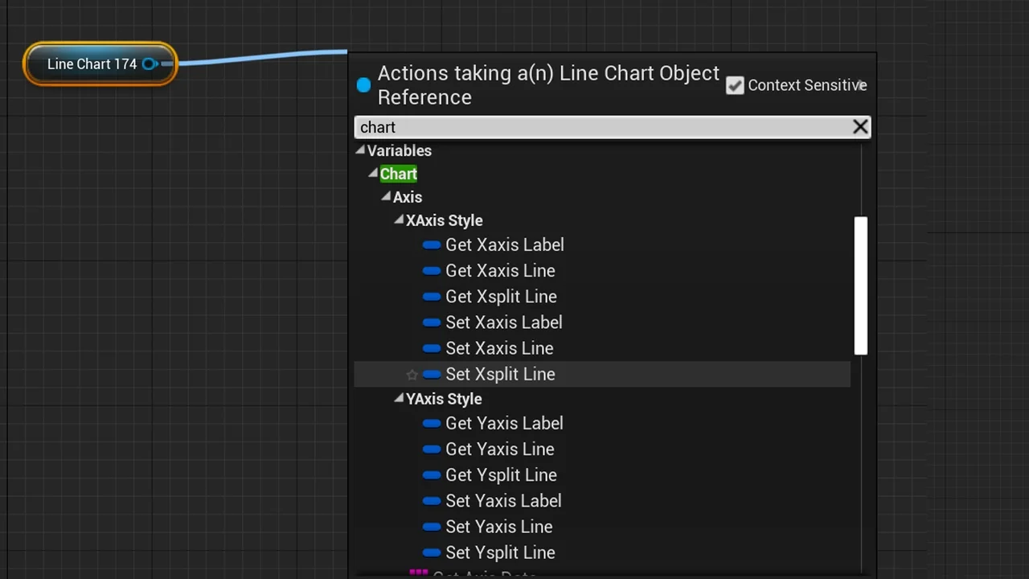1029x579 pixels.
Task: Collapse the Axis category arrow
Action: [386, 197]
